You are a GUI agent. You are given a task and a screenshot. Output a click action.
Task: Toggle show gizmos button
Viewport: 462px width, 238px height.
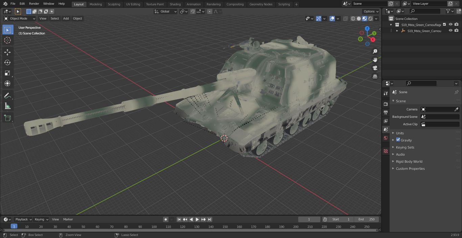point(319,19)
